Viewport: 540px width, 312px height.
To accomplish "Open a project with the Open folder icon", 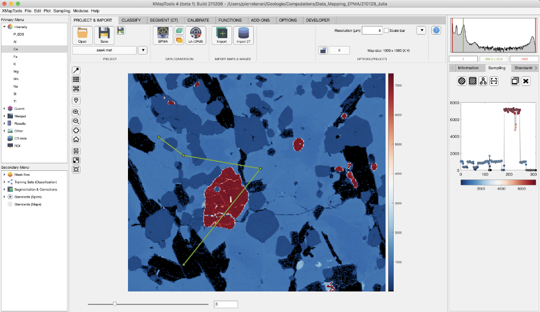I will 82,35.
